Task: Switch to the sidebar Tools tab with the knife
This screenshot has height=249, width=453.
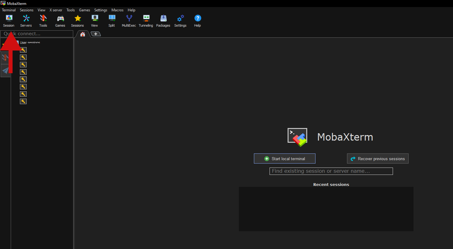Action: (x=5, y=58)
